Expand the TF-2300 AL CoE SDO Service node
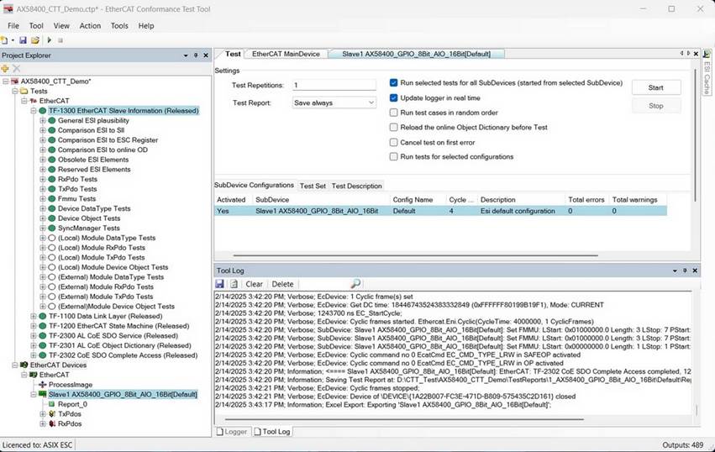715x452 pixels. [x=34, y=336]
